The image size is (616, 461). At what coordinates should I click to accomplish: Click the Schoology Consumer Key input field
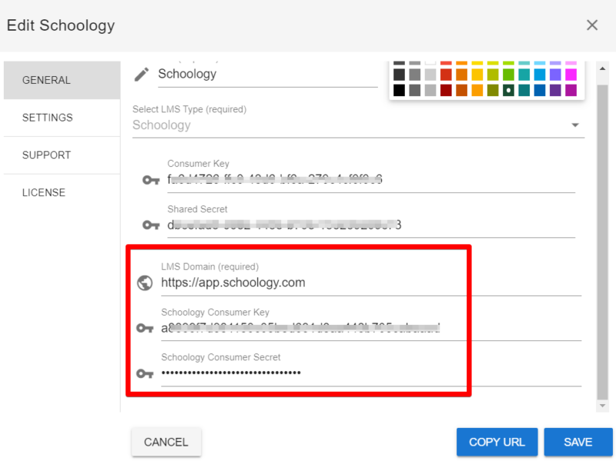(x=371, y=328)
